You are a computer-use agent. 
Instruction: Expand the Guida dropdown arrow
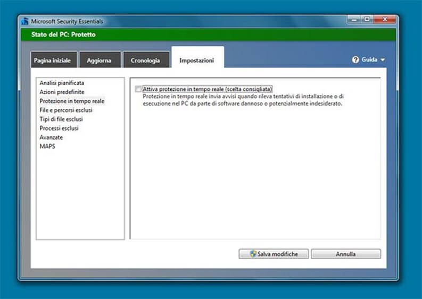point(383,60)
